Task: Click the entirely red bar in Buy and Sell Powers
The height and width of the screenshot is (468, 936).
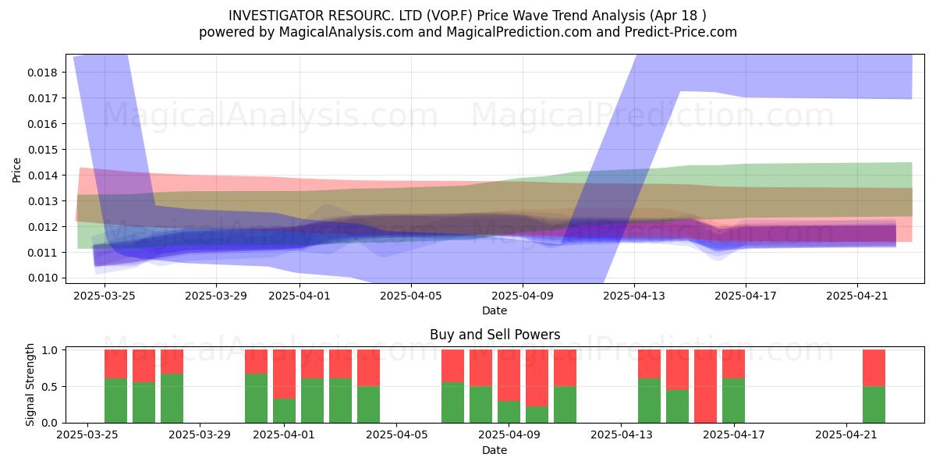Action: [x=705, y=386]
